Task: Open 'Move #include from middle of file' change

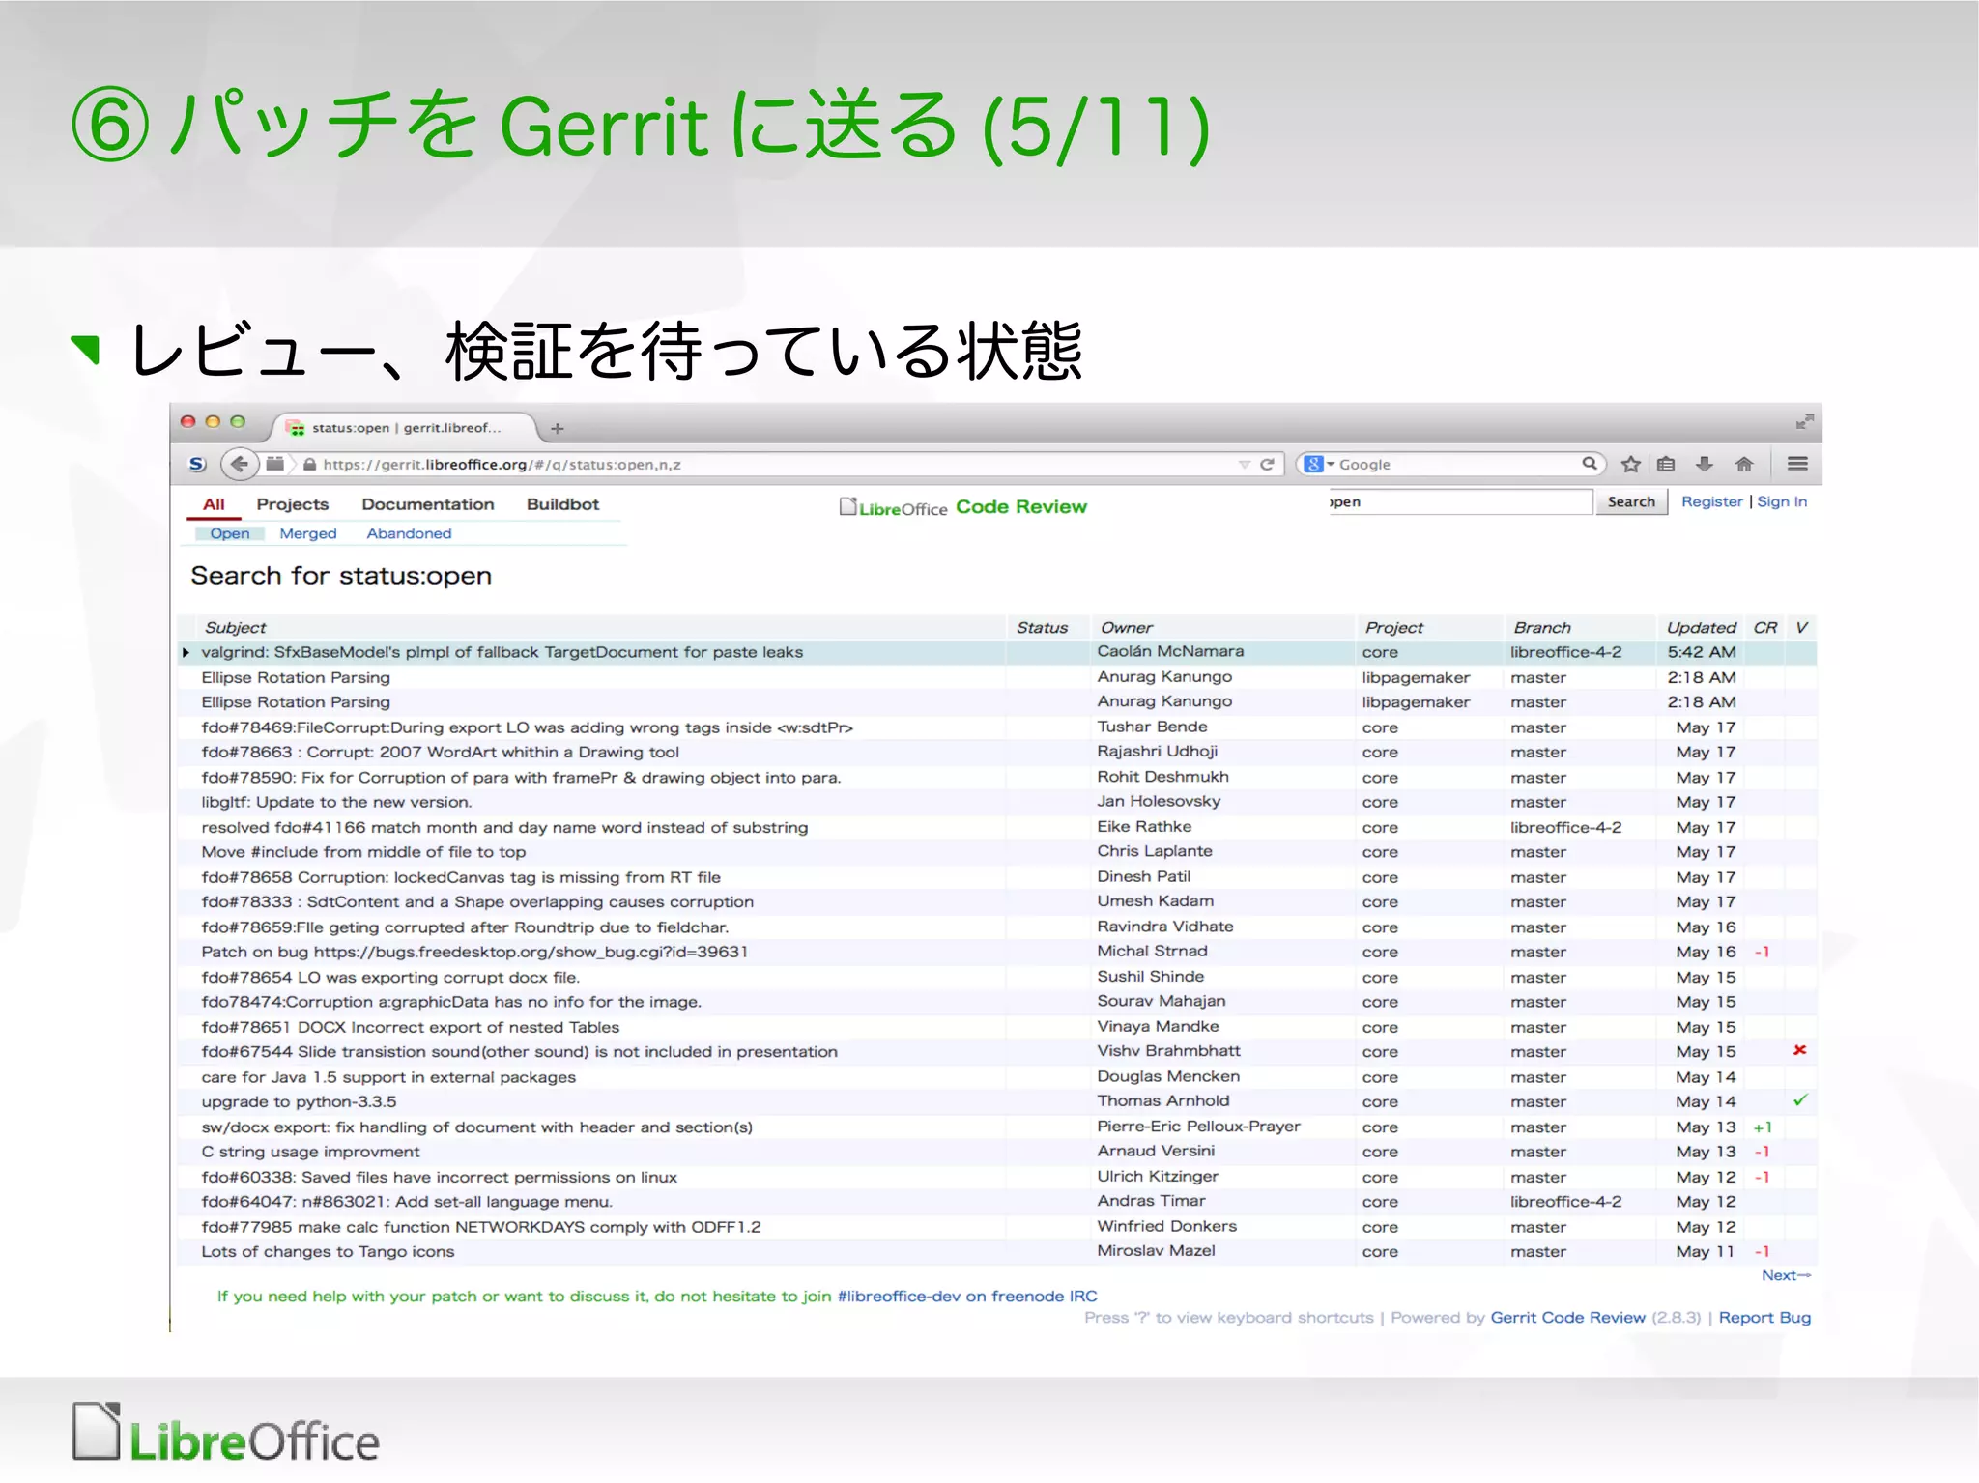Action: 363,852
